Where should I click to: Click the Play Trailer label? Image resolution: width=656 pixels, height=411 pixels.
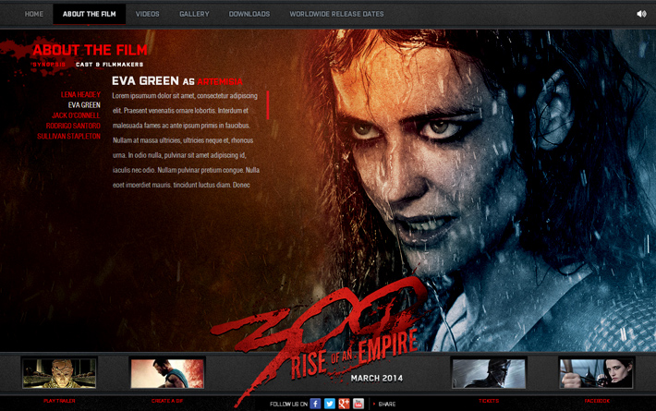pyautogui.click(x=59, y=401)
